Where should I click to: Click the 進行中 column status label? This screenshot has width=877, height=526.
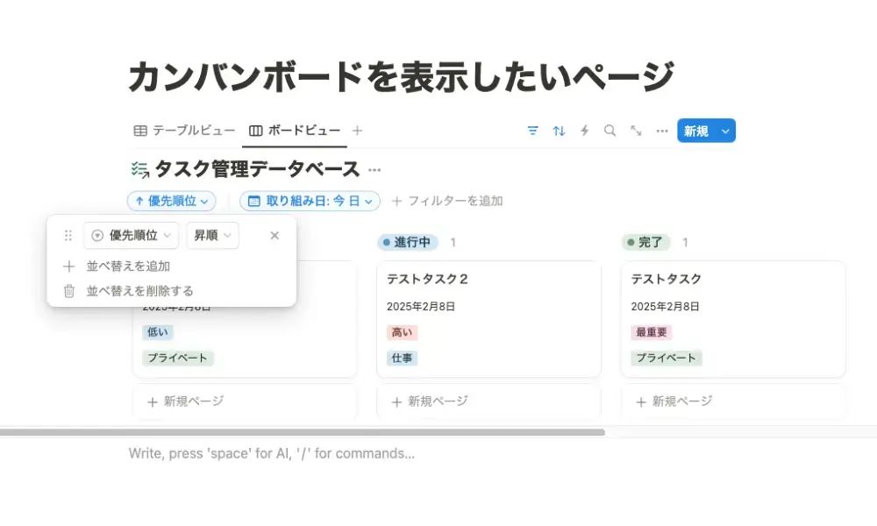408,242
